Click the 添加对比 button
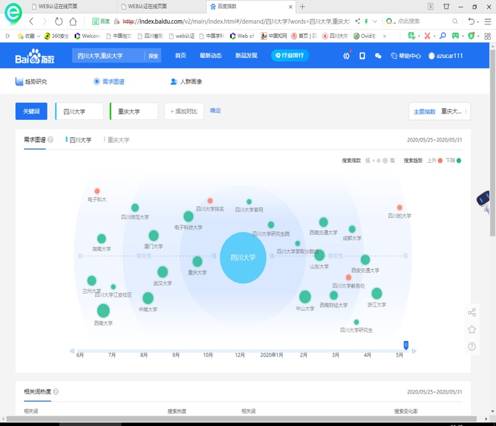 184,111
